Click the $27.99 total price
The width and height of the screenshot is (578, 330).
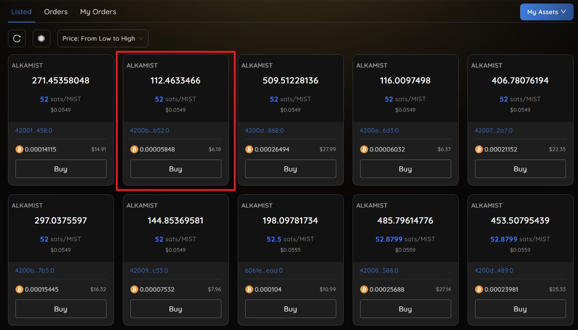tap(328, 149)
